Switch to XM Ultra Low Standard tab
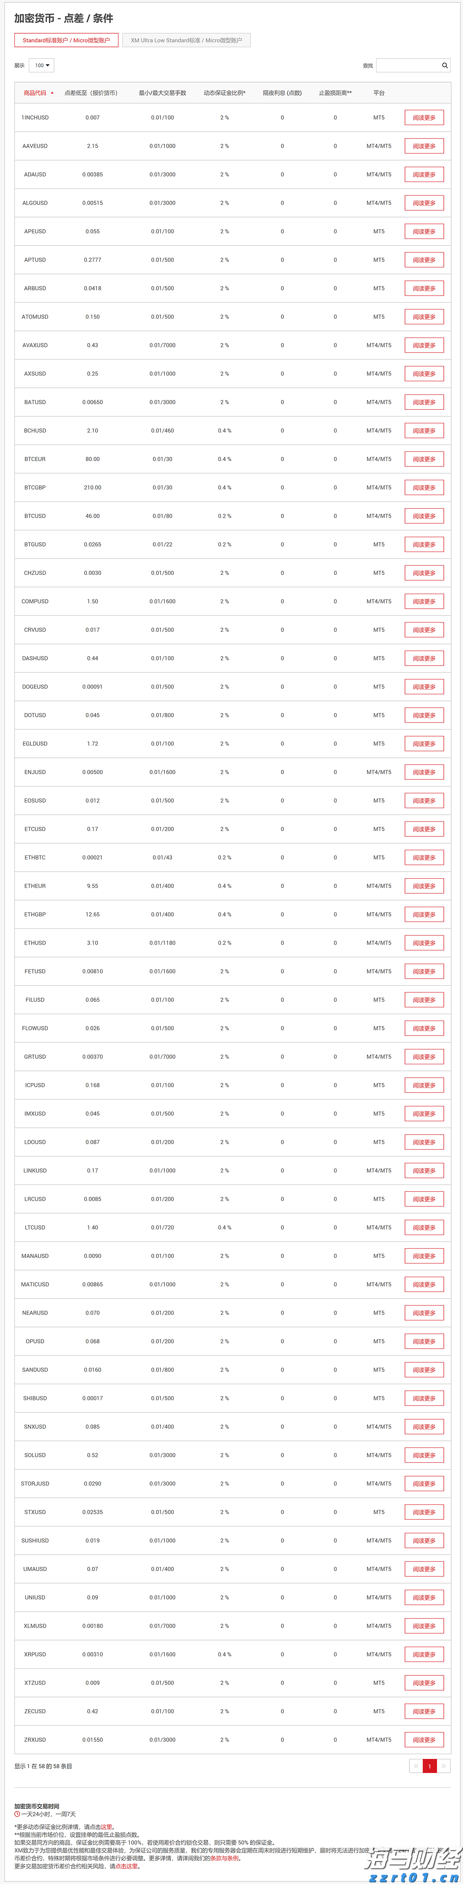The width and height of the screenshot is (463, 1884). click(x=186, y=41)
